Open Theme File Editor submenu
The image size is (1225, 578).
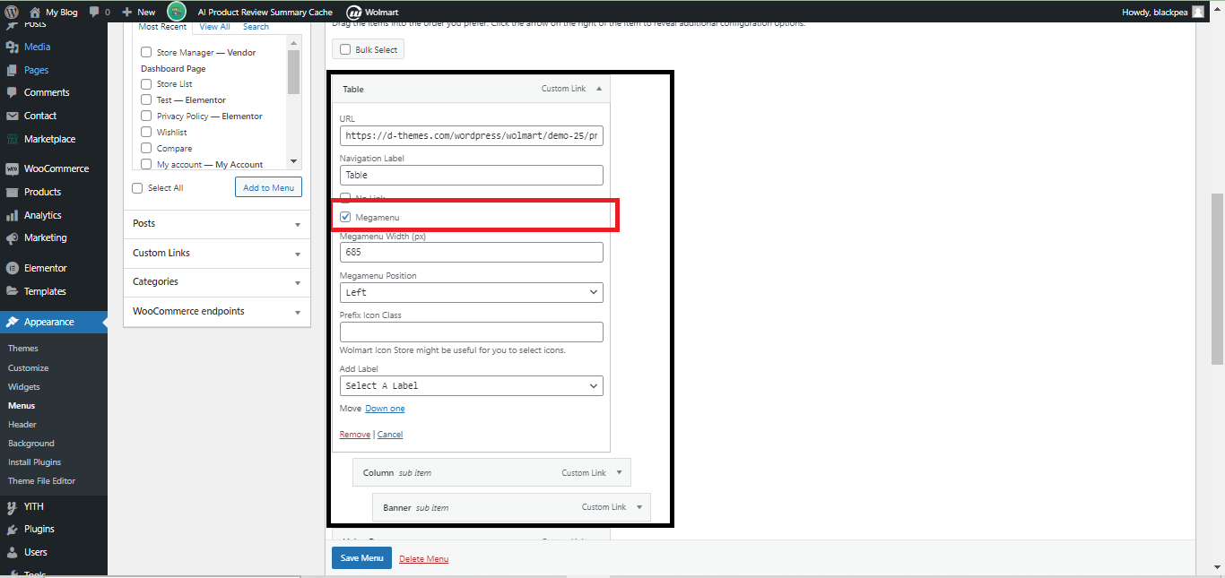(x=42, y=481)
